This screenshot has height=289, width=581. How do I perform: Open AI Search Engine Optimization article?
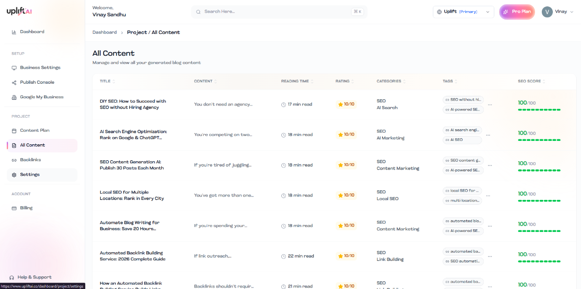pos(133,135)
